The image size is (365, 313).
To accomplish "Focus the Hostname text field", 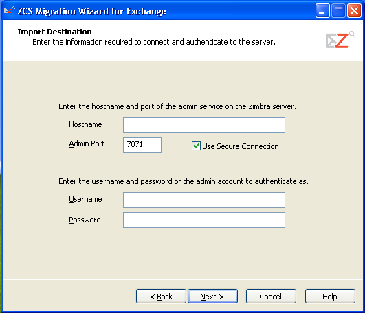I will coord(204,125).
